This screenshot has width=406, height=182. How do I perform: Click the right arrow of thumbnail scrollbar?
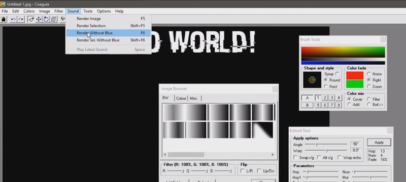click(273, 154)
